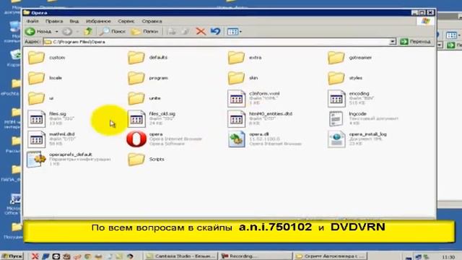Open the gstreamer folder
462x260 pixels.
coord(336,58)
